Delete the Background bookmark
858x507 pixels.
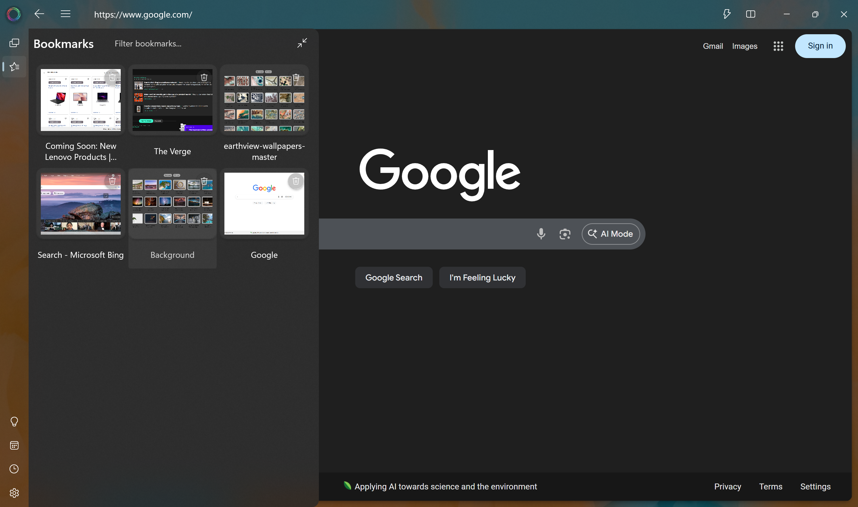tap(204, 181)
